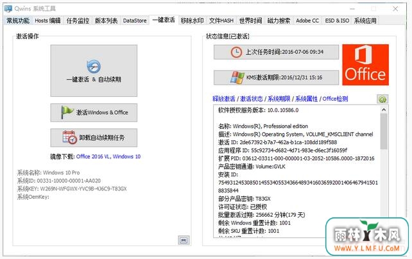Click the KMS激活期限 button

click(x=276, y=78)
